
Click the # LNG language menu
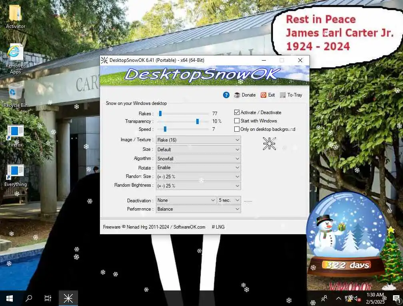218,227
